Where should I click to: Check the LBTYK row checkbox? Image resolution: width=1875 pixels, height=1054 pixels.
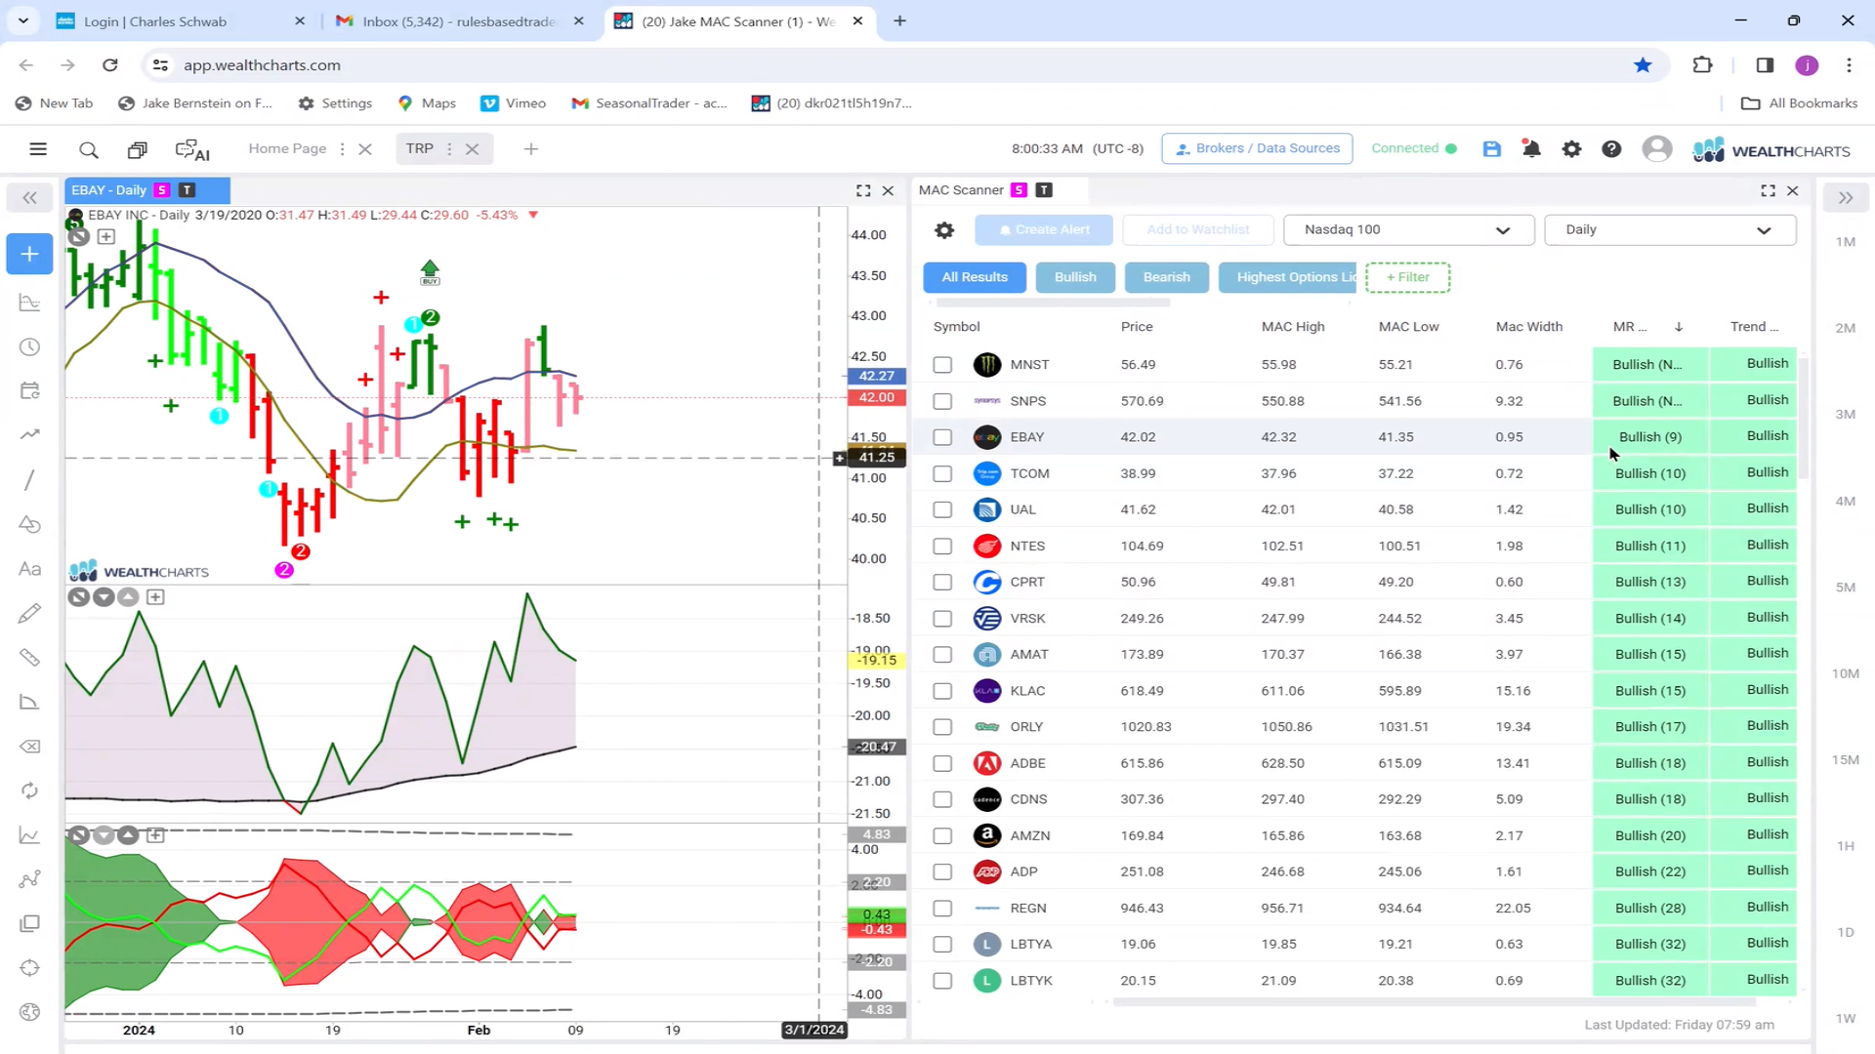[941, 981]
